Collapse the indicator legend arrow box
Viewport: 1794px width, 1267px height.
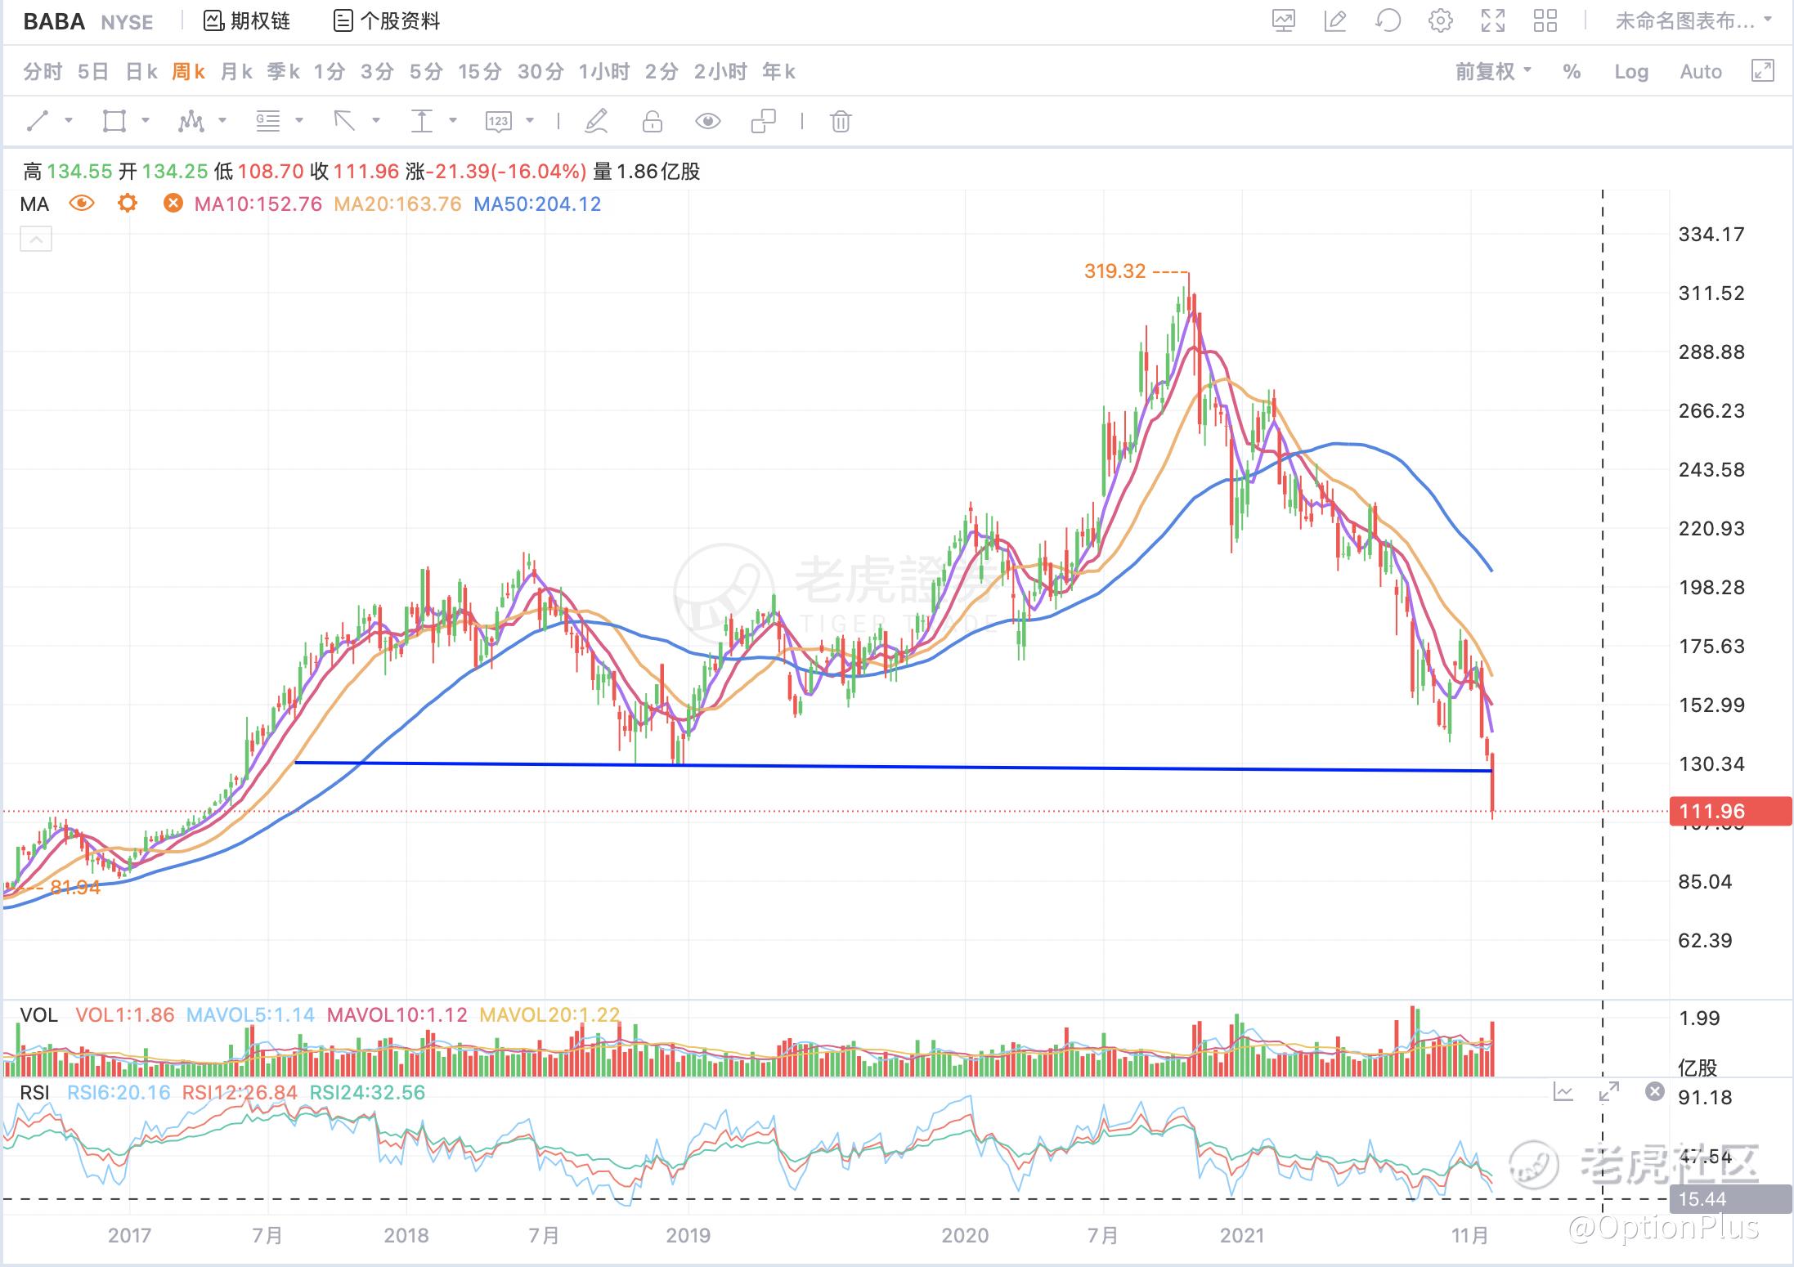click(x=36, y=240)
